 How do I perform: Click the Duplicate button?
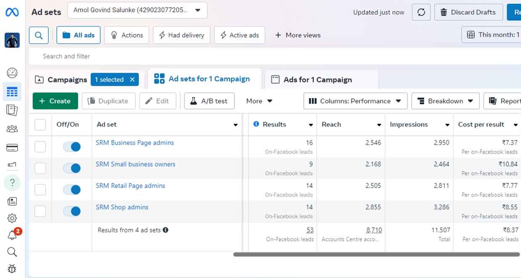click(x=108, y=101)
